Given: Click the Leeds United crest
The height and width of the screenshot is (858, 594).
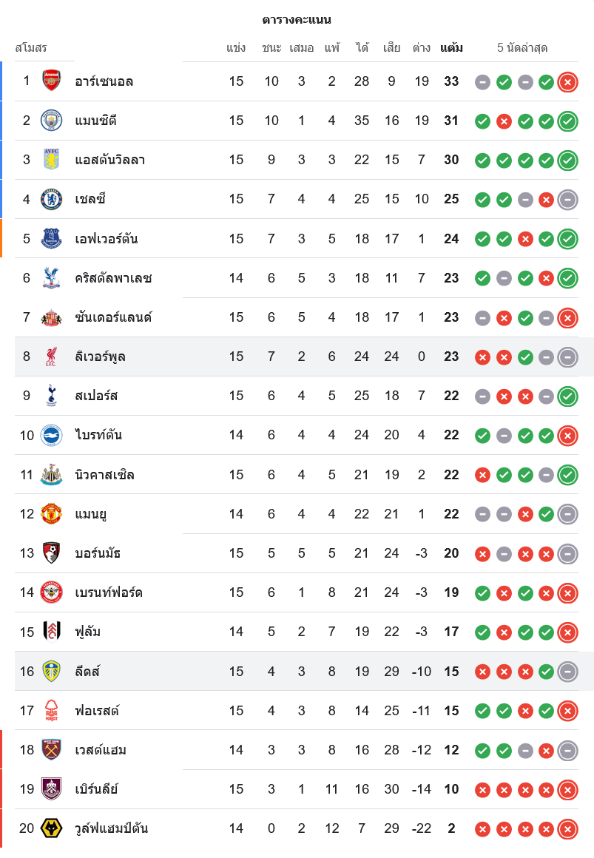Looking at the screenshot, I should pos(51,672).
